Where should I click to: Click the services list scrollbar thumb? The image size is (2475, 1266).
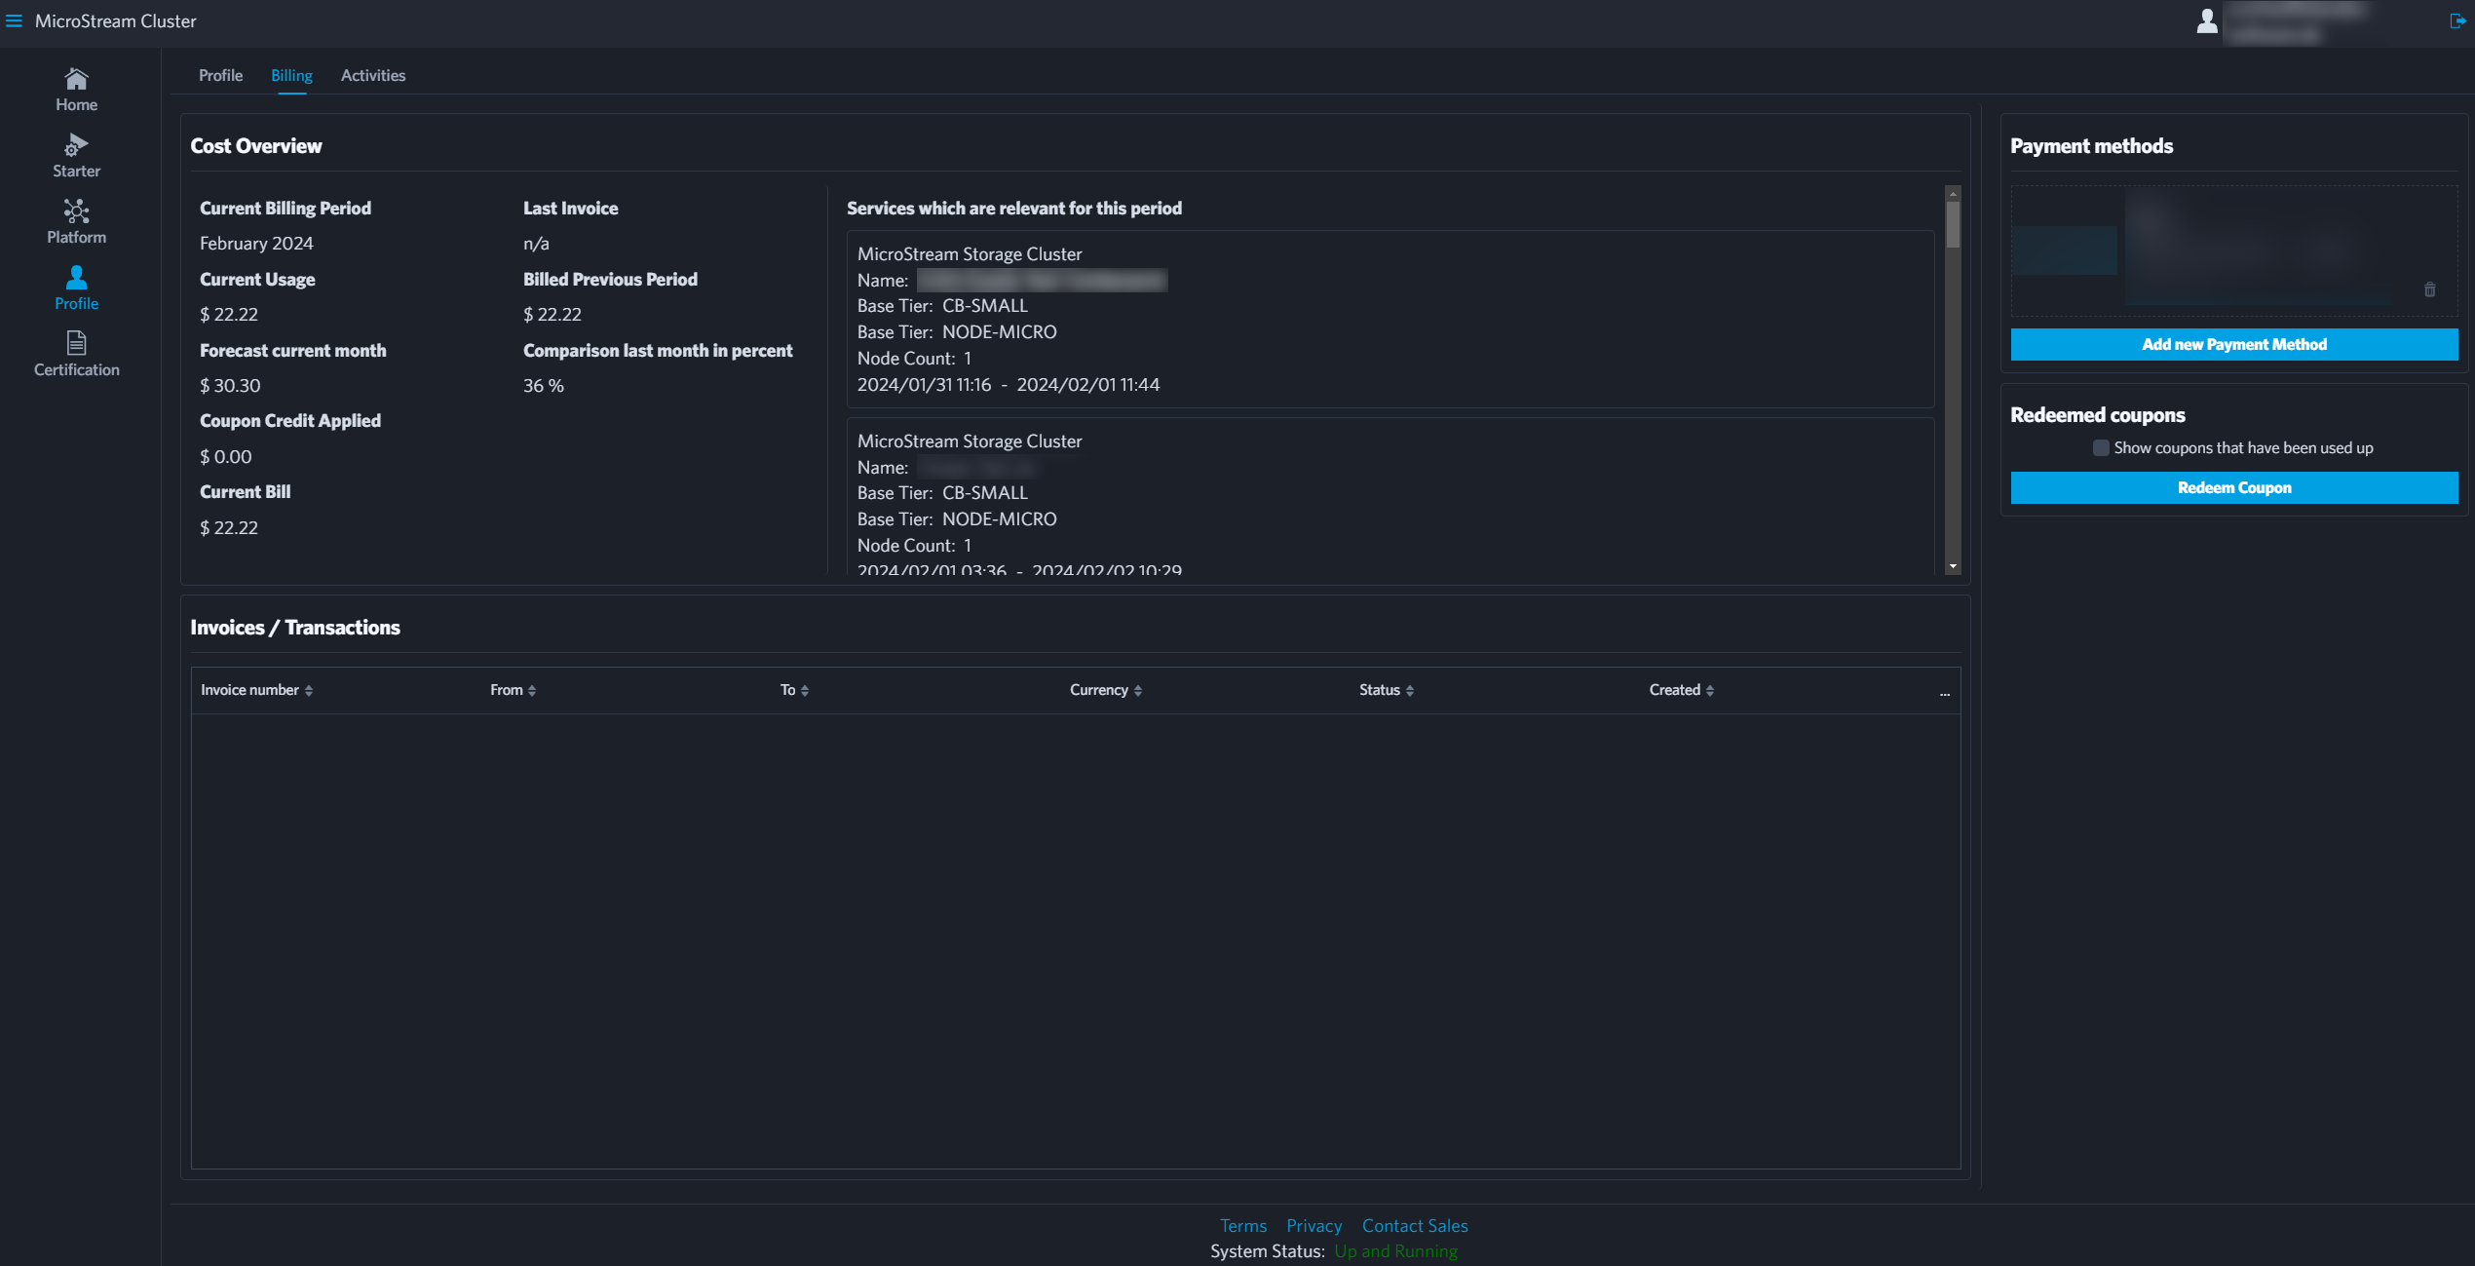[x=1953, y=224]
